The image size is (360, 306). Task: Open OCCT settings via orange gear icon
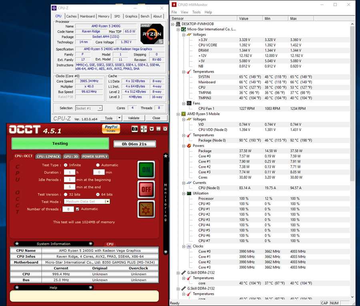(x=146, y=209)
